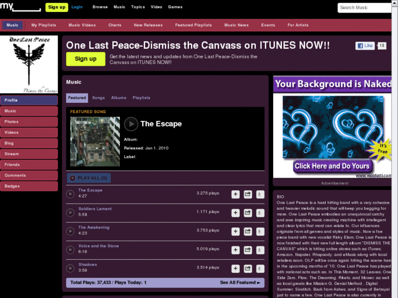Open Blog in the sidebar
Screen dimensions: 398x298
point(29,143)
